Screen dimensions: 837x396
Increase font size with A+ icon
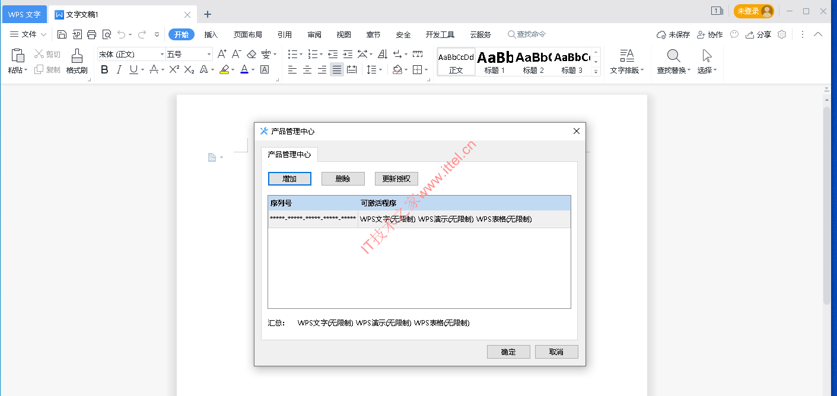tap(222, 54)
